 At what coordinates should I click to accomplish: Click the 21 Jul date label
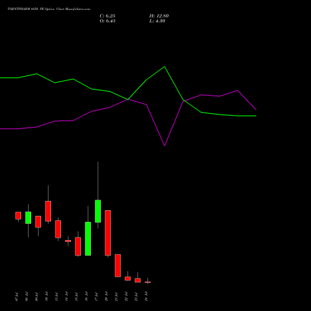(x=116, y=297)
